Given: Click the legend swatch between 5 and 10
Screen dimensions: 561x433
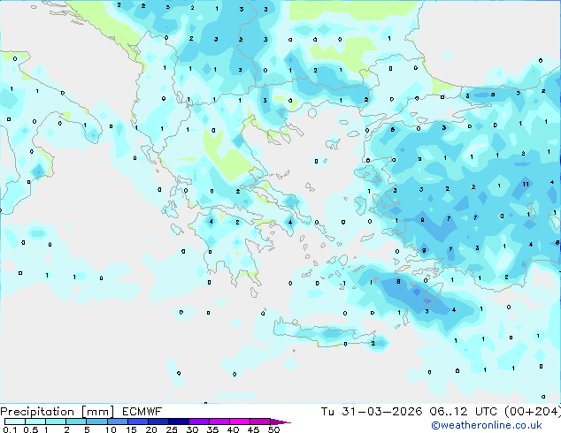Looking at the screenshot, I should coord(96,422).
